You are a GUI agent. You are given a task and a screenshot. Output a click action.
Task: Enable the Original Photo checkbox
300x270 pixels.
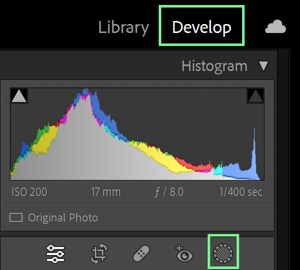(x=16, y=217)
